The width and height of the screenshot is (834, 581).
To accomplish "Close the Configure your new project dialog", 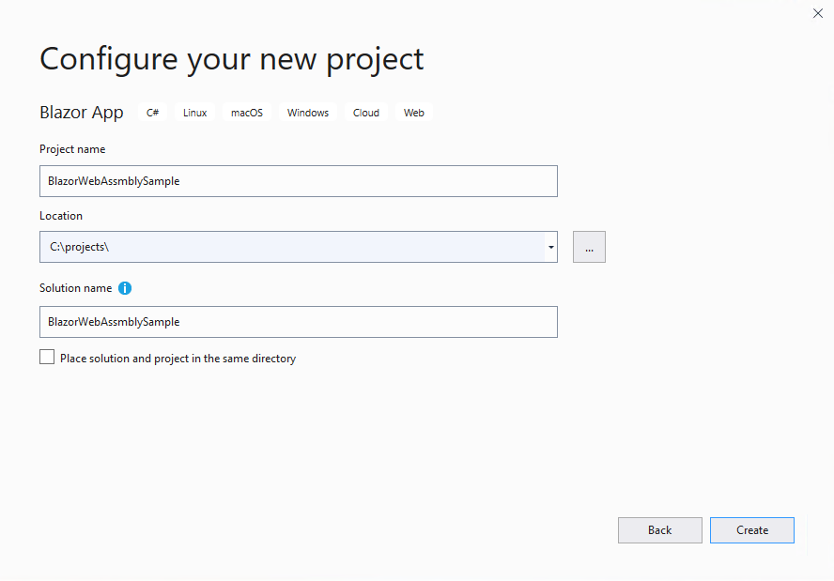I will point(817,13).
